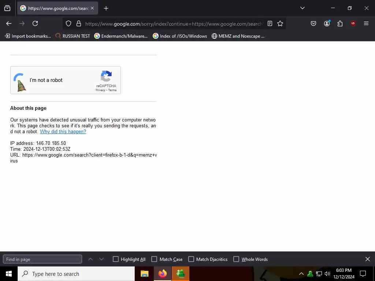Click the taskbar Type here to search box
Viewport: 375px width, 281px height.
click(76, 274)
